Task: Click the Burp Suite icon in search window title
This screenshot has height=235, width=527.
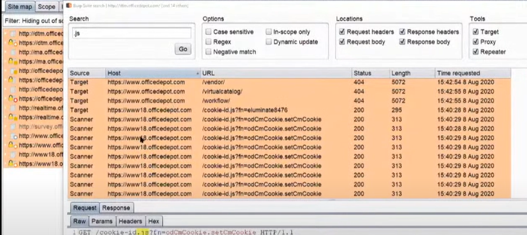Action: pyautogui.click(x=68, y=5)
